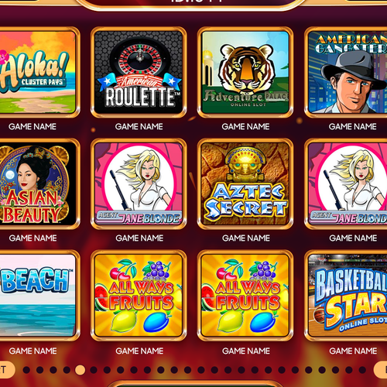The height and width of the screenshot is (387, 387).
Task: Open the Aztec Secret game tile
Action: (x=245, y=183)
